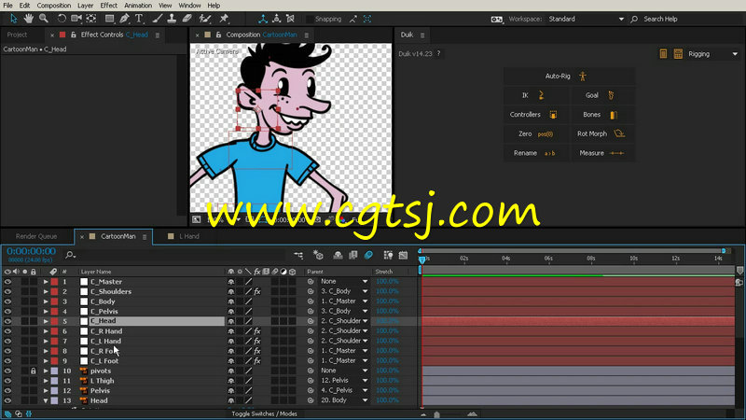Select the Clone Stamp tool
This screenshot has width=746, height=420.
[x=172, y=19]
